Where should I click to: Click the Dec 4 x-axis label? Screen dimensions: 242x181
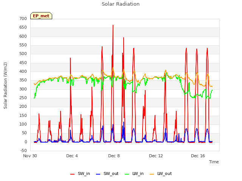pyautogui.click(x=72, y=156)
